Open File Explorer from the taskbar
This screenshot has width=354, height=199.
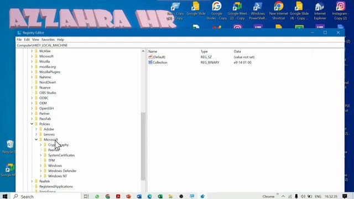[170, 197]
